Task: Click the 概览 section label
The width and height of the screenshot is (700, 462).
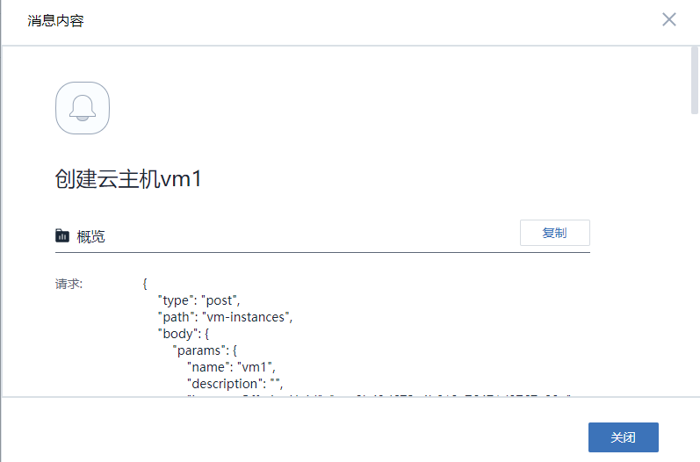Action: [x=90, y=236]
